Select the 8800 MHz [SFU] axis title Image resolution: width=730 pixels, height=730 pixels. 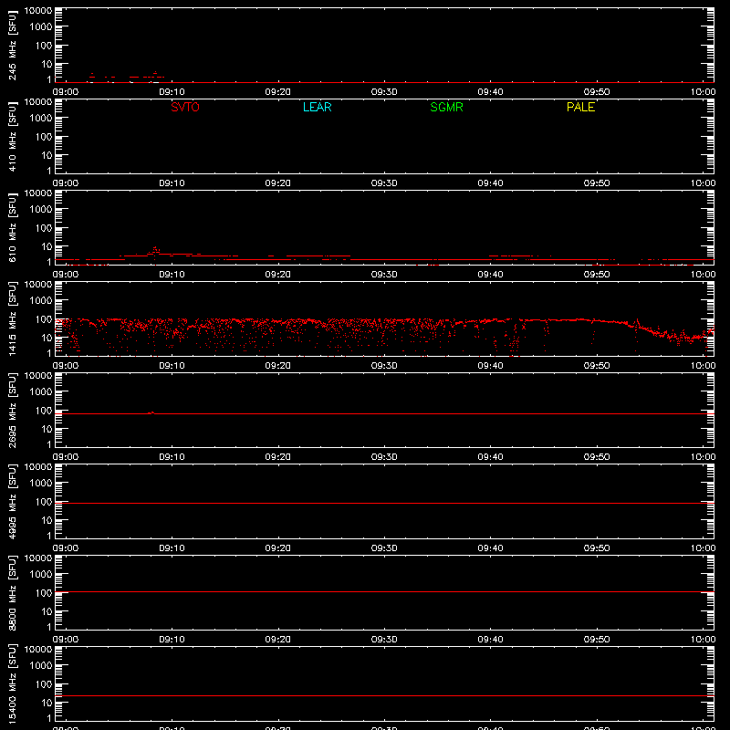(x=13, y=592)
